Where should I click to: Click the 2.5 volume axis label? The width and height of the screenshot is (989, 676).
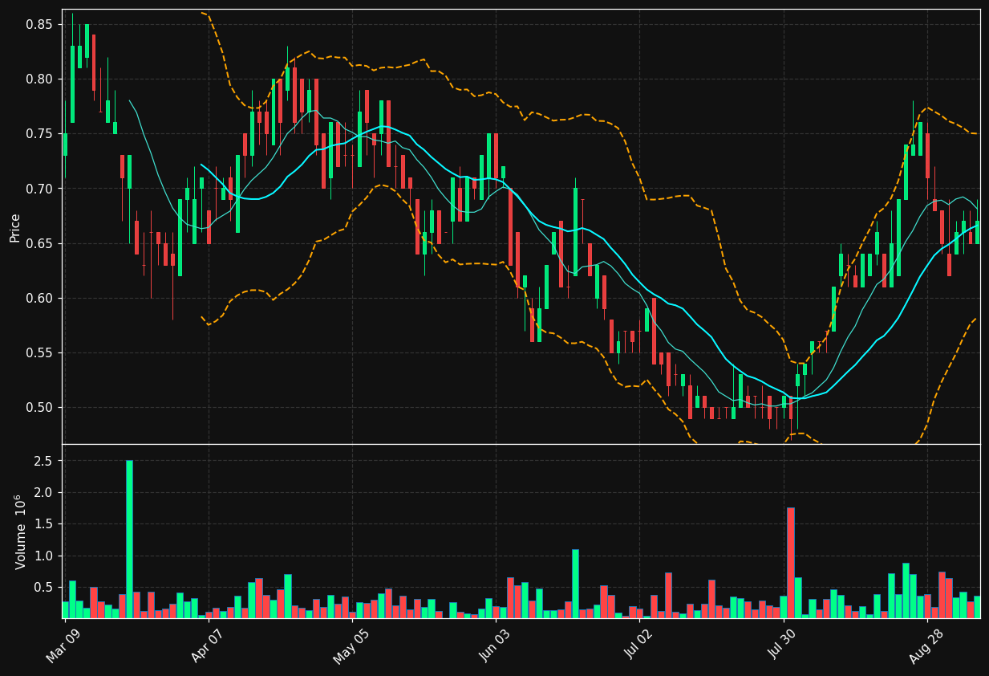(x=43, y=461)
